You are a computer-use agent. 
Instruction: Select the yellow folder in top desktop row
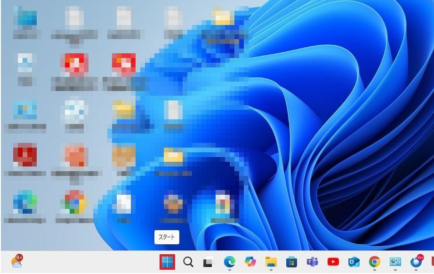tap(223, 18)
